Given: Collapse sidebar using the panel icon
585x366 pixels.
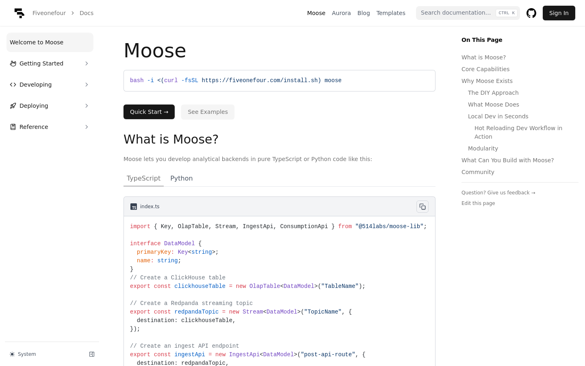Looking at the screenshot, I should coord(92,354).
